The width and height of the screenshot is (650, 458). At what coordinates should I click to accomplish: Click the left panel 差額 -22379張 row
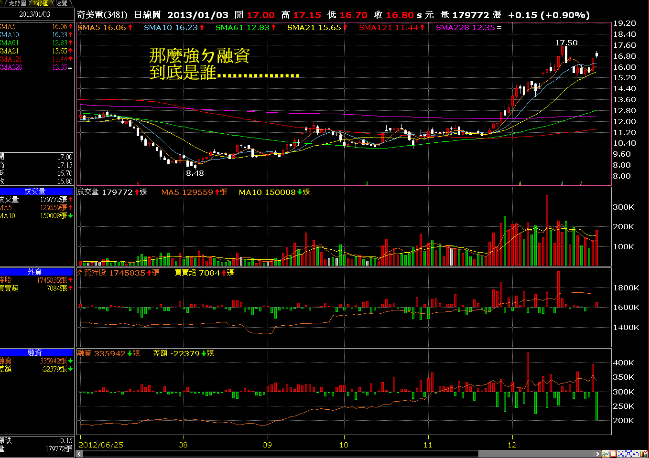pos(36,369)
